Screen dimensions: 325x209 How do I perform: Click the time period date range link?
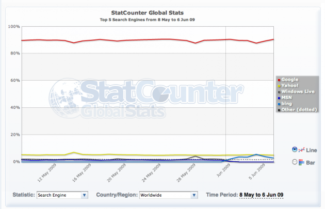coord(262,195)
